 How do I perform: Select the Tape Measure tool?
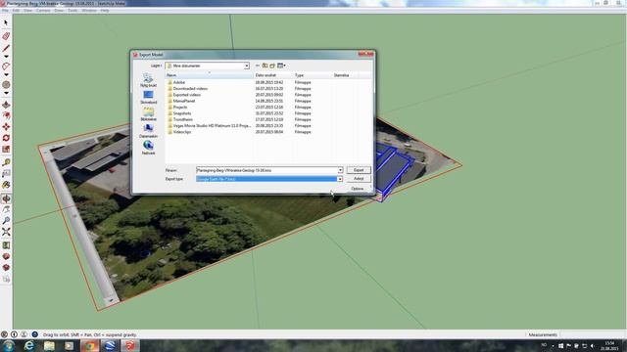[6, 162]
